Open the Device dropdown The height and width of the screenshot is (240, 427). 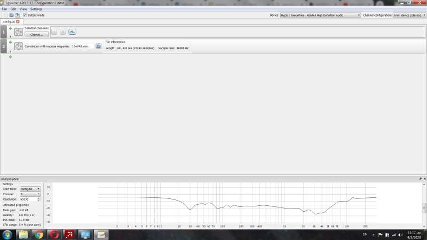[320, 15]
